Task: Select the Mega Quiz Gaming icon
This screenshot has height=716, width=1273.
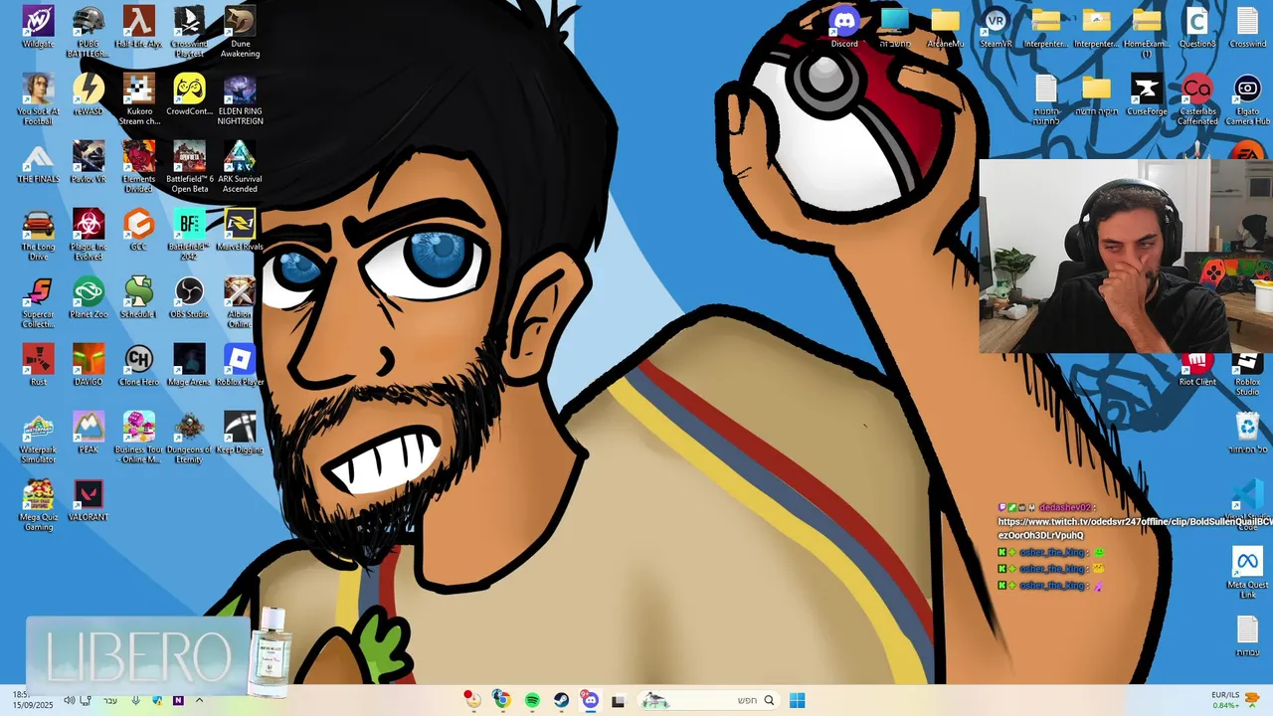Action: 38,505
